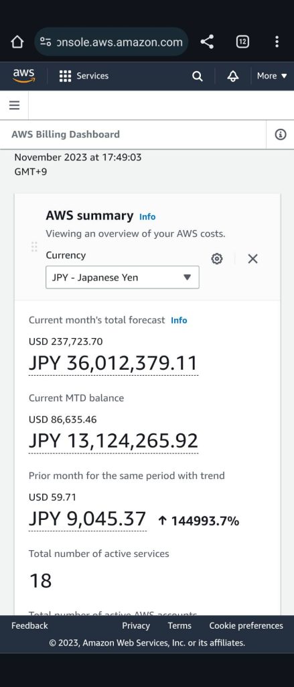Click Info link beside AWS summary
This screenshot has height=687, width=294.
147,217
